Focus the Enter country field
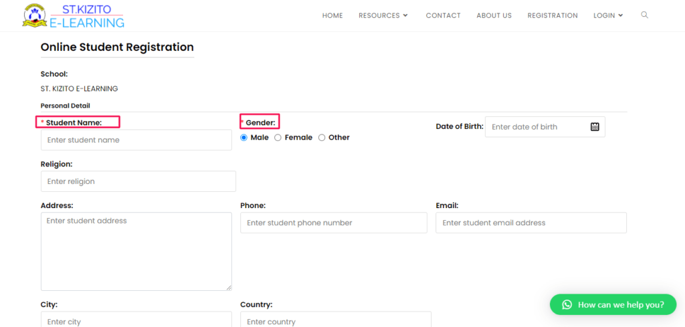Viewport: 685px width, 327px height. click(x=336, y=320)
